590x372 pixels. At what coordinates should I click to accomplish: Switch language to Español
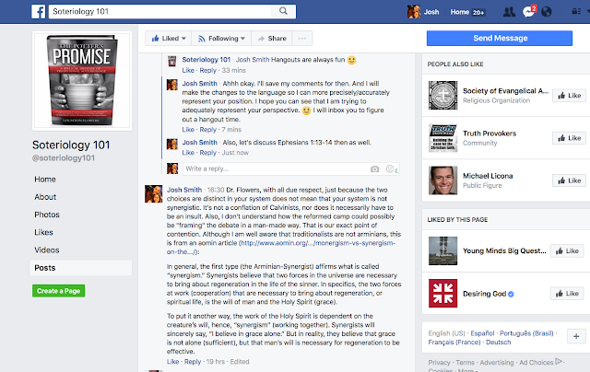click(482, 333)
